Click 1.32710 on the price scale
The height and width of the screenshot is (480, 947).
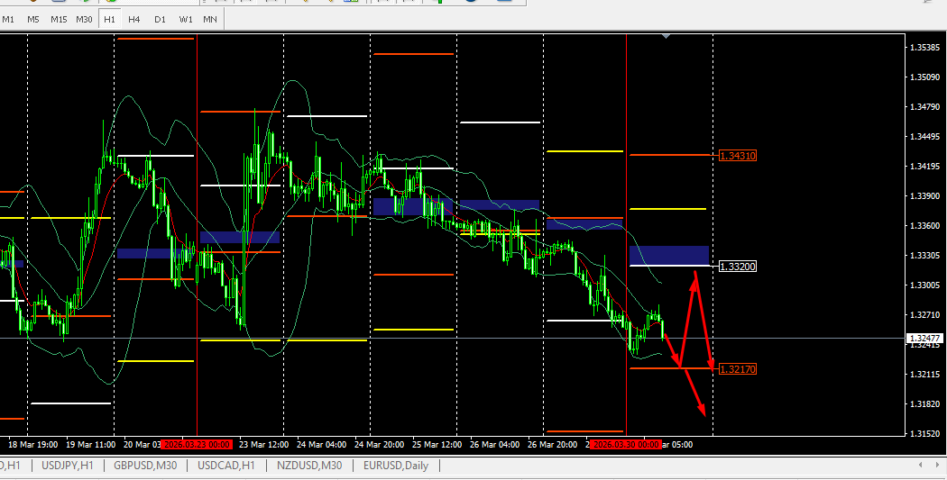pos(924,315)
